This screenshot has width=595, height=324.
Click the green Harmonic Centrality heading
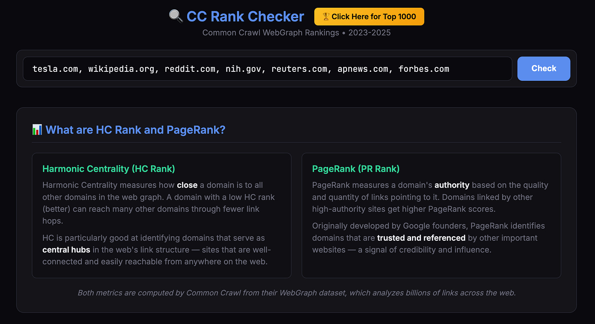tap(109, 169)
